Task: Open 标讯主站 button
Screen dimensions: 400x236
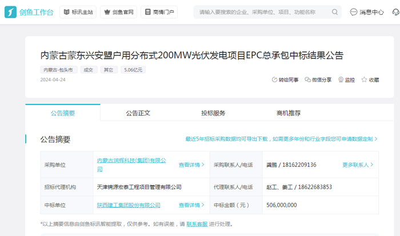Action: pyautogui.click(x=78, y=12)
